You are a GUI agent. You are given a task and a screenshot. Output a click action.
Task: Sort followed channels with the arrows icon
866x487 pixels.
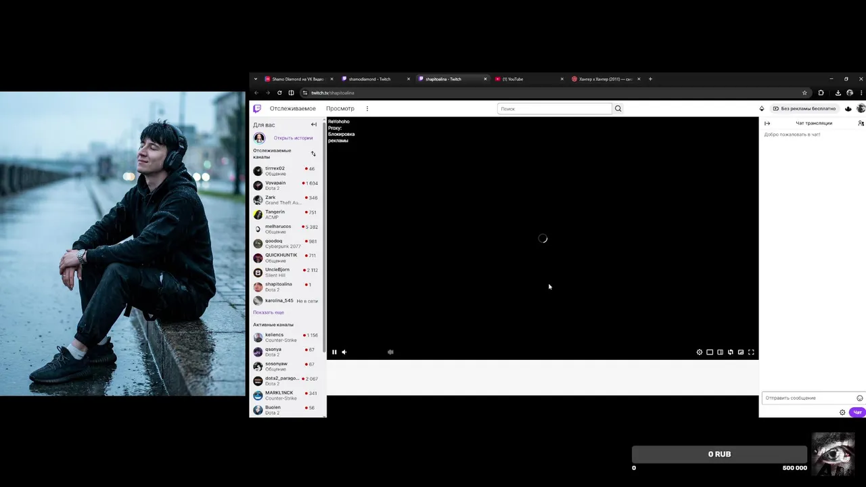[x=313, y=154]
